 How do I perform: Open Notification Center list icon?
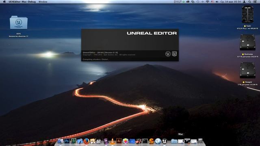[255, 2]
